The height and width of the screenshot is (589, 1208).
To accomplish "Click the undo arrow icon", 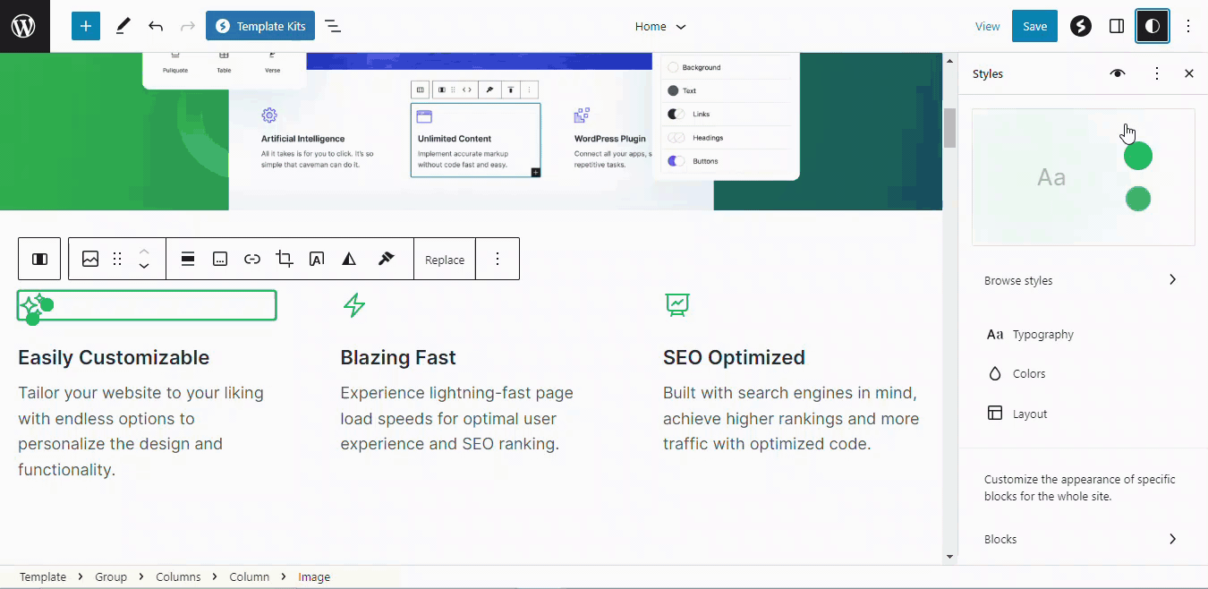I will point(156,26).
